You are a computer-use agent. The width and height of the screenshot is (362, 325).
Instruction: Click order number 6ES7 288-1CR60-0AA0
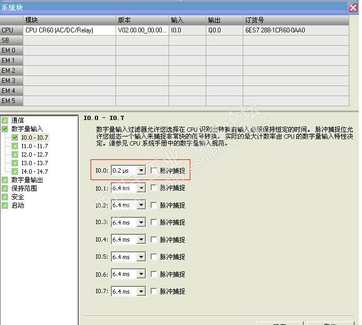coord(296,30)
